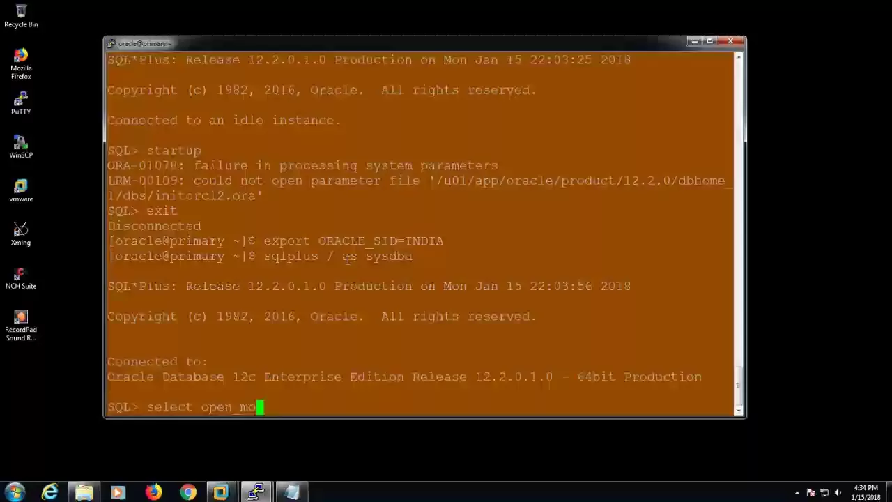Click the 'Disconnected' line

tap(154, 226)
